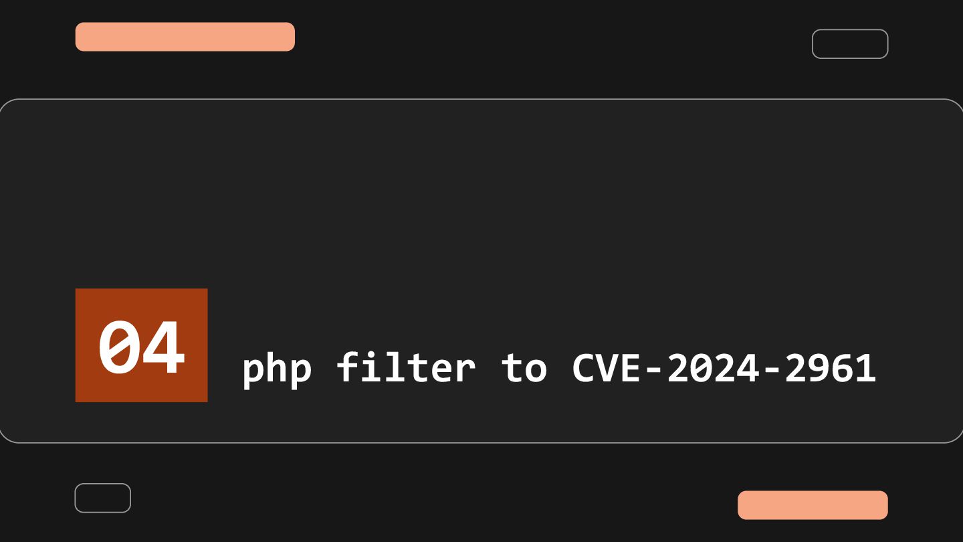This screenshot has width=963, height=542.
Task: Click the word php in the title
Action: pyautogui.click(x=276, y=369)
